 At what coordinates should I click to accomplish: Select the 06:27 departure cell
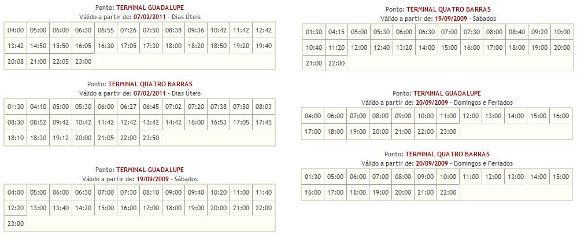click(x=128, y=107)
